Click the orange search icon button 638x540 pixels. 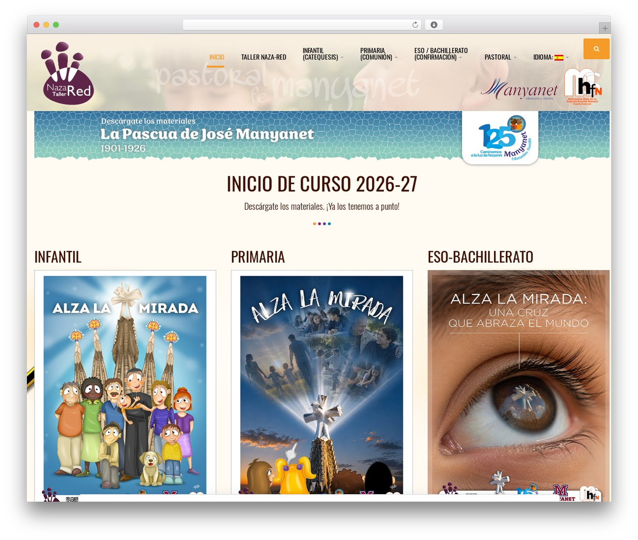click(596, 49)
